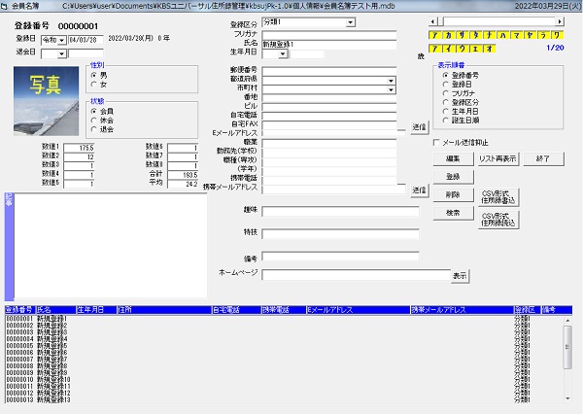Click the 氏名 column header in list
The width and height of the screenshot is (583, 414).
[x=53, y=310]
